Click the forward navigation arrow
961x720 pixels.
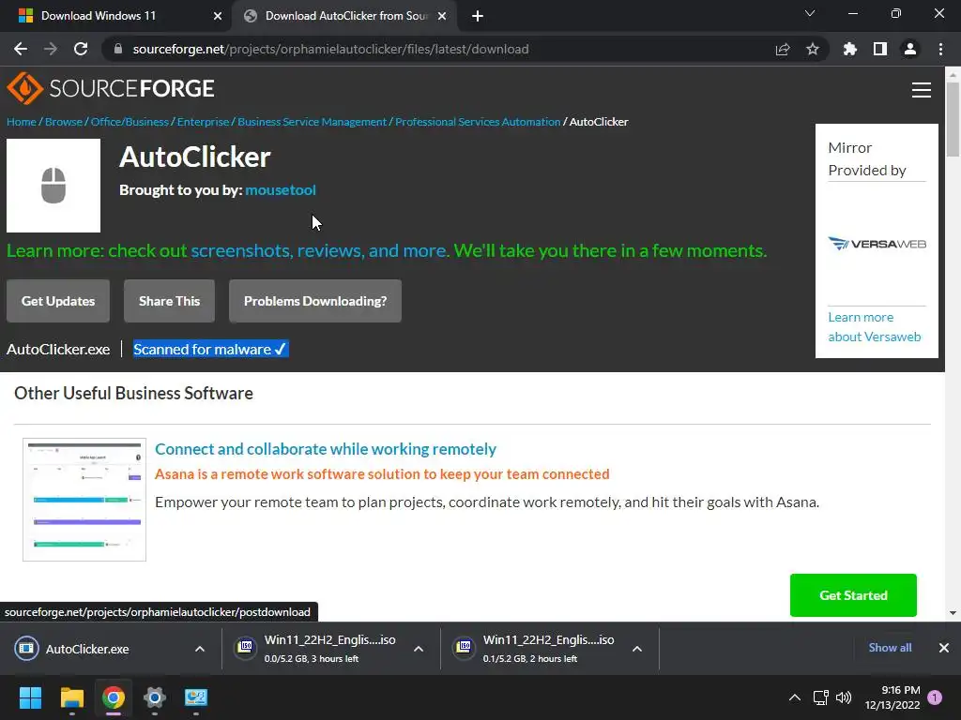[51, 49]
